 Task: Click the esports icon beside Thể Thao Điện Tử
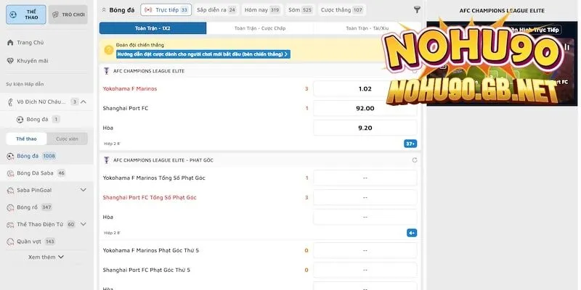10,225
